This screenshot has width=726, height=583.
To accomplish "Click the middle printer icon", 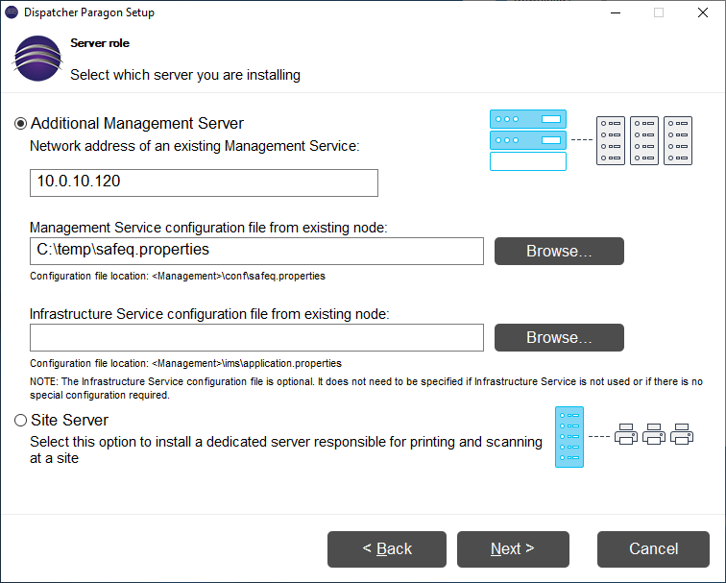I will pyautogui.click(x=654, y=433).
